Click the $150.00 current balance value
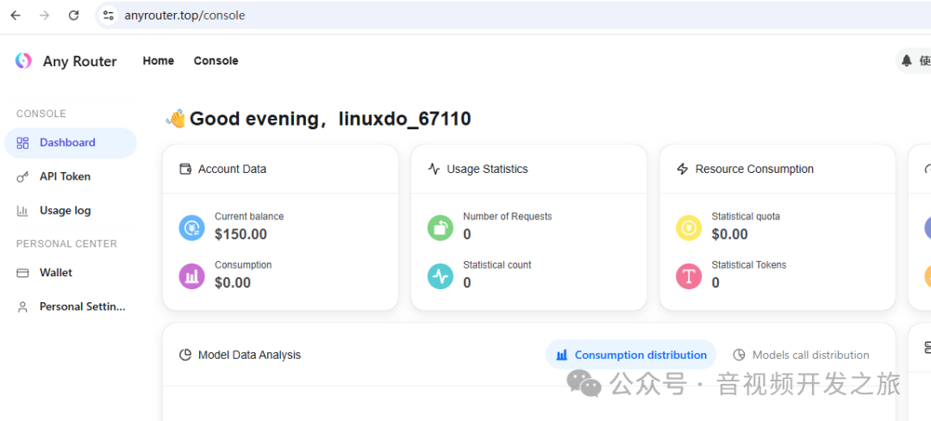931x421 pixels. coord(241,234)
